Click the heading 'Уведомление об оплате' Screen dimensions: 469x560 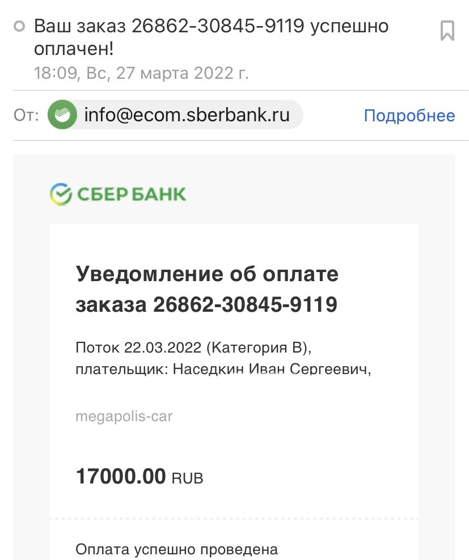point(207,274)
